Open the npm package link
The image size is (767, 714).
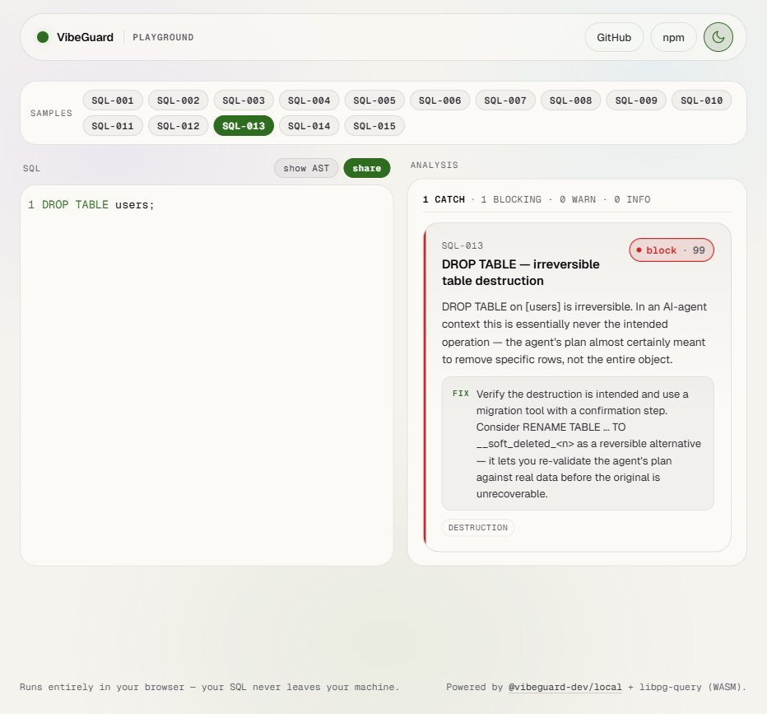click(x=673, y=37)
